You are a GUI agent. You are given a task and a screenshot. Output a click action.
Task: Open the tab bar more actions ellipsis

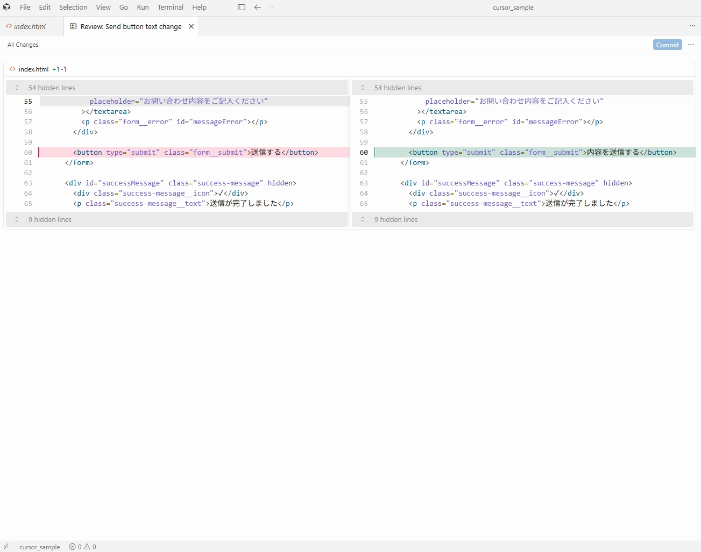coord(692,26)
